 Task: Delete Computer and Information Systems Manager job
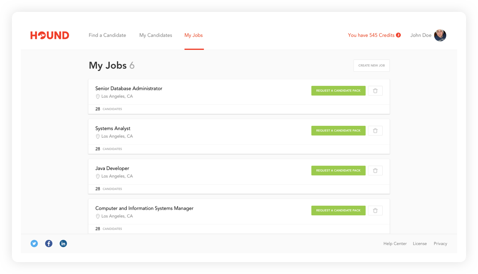pos(375,211)
